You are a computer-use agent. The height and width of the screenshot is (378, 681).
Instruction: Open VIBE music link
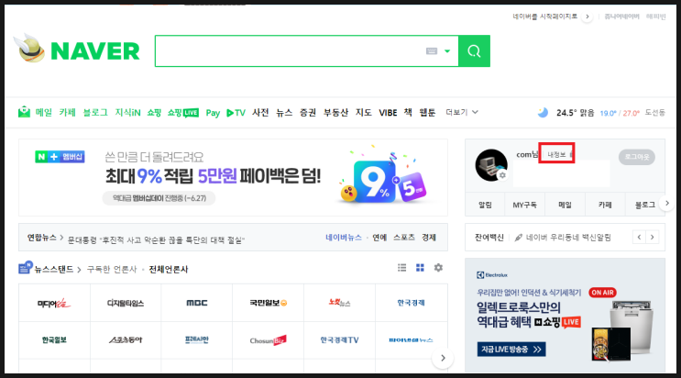(388, 113)
